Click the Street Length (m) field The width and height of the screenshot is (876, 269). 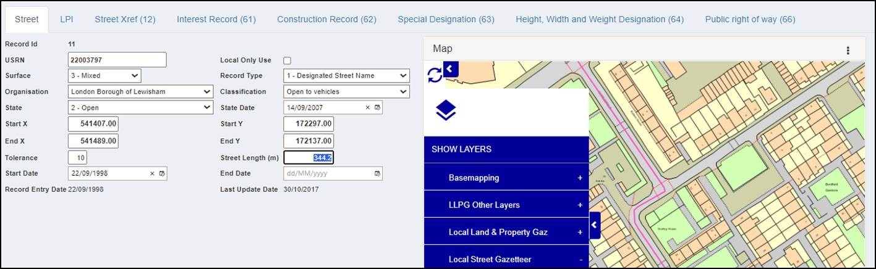(x=308, y=157)
